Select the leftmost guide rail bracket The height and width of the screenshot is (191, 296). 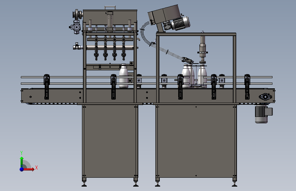click(47, 87)
